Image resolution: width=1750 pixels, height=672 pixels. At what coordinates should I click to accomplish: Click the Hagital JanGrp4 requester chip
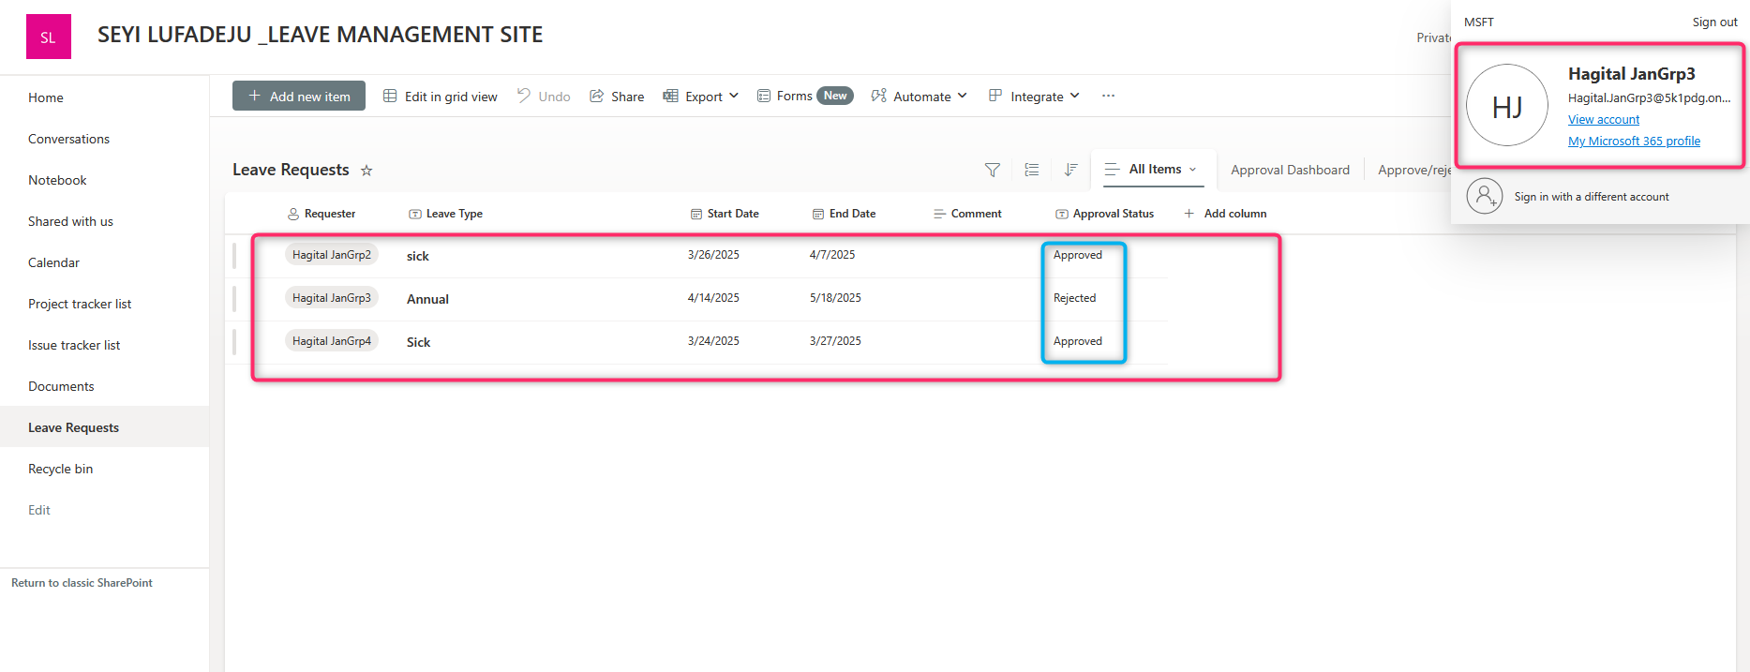click(332, 341)
